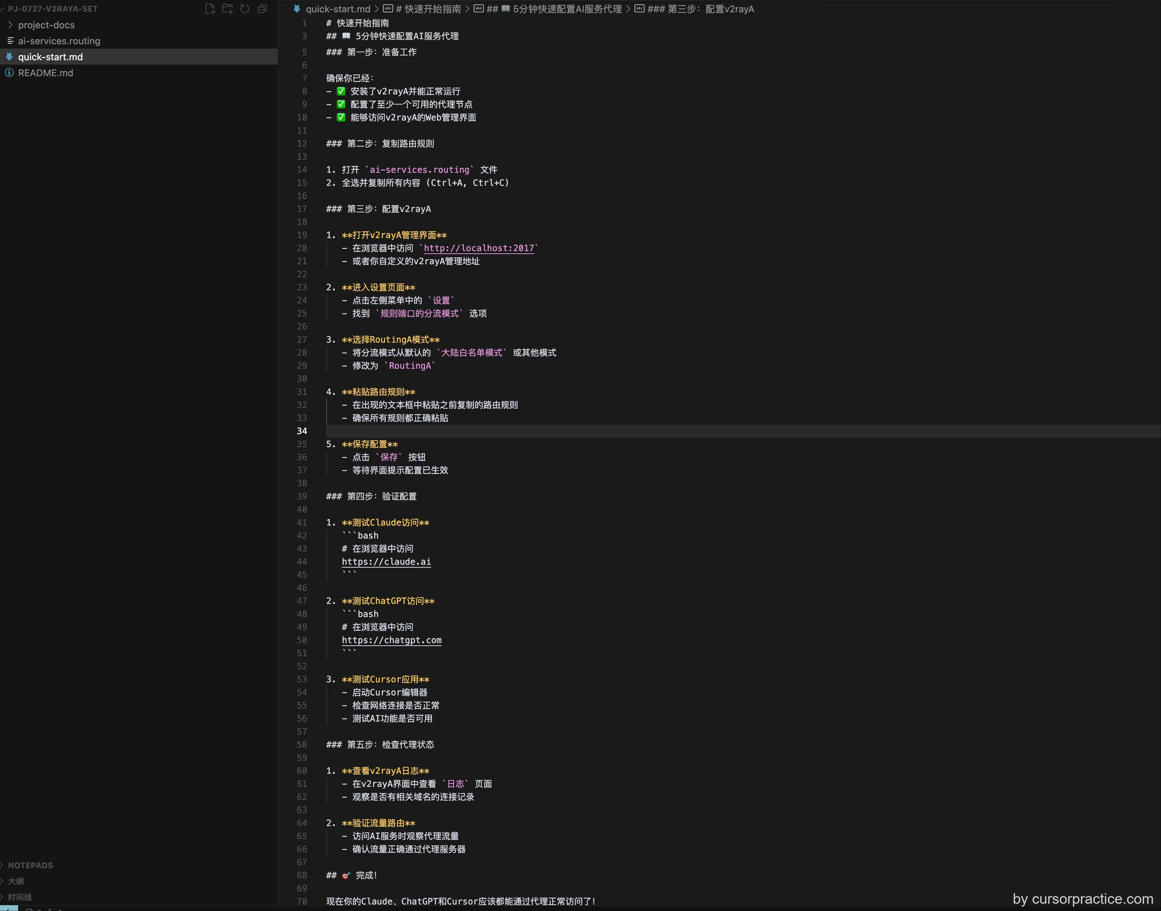Place cursor on empty line 34

pos(742,431)
